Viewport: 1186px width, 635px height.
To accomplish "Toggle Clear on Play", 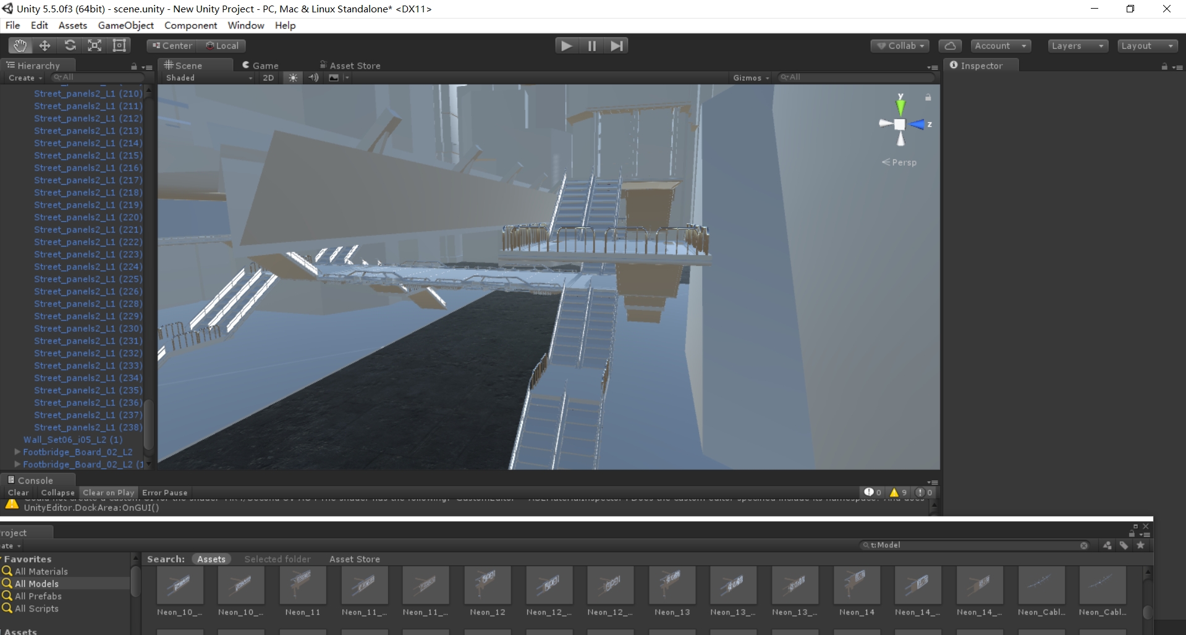I will pos(108,493).
